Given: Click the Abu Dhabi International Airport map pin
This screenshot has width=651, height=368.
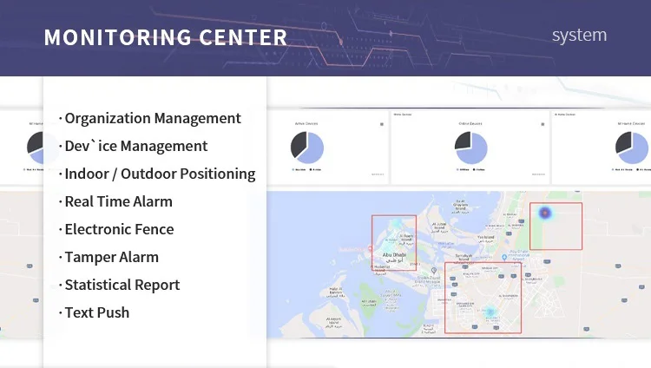Looking at the screenshot, I should coord(504,258).
